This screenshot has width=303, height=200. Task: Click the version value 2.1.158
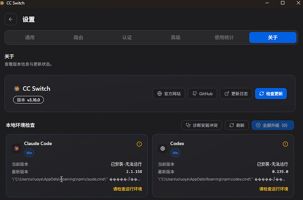[x=134, y=172]
